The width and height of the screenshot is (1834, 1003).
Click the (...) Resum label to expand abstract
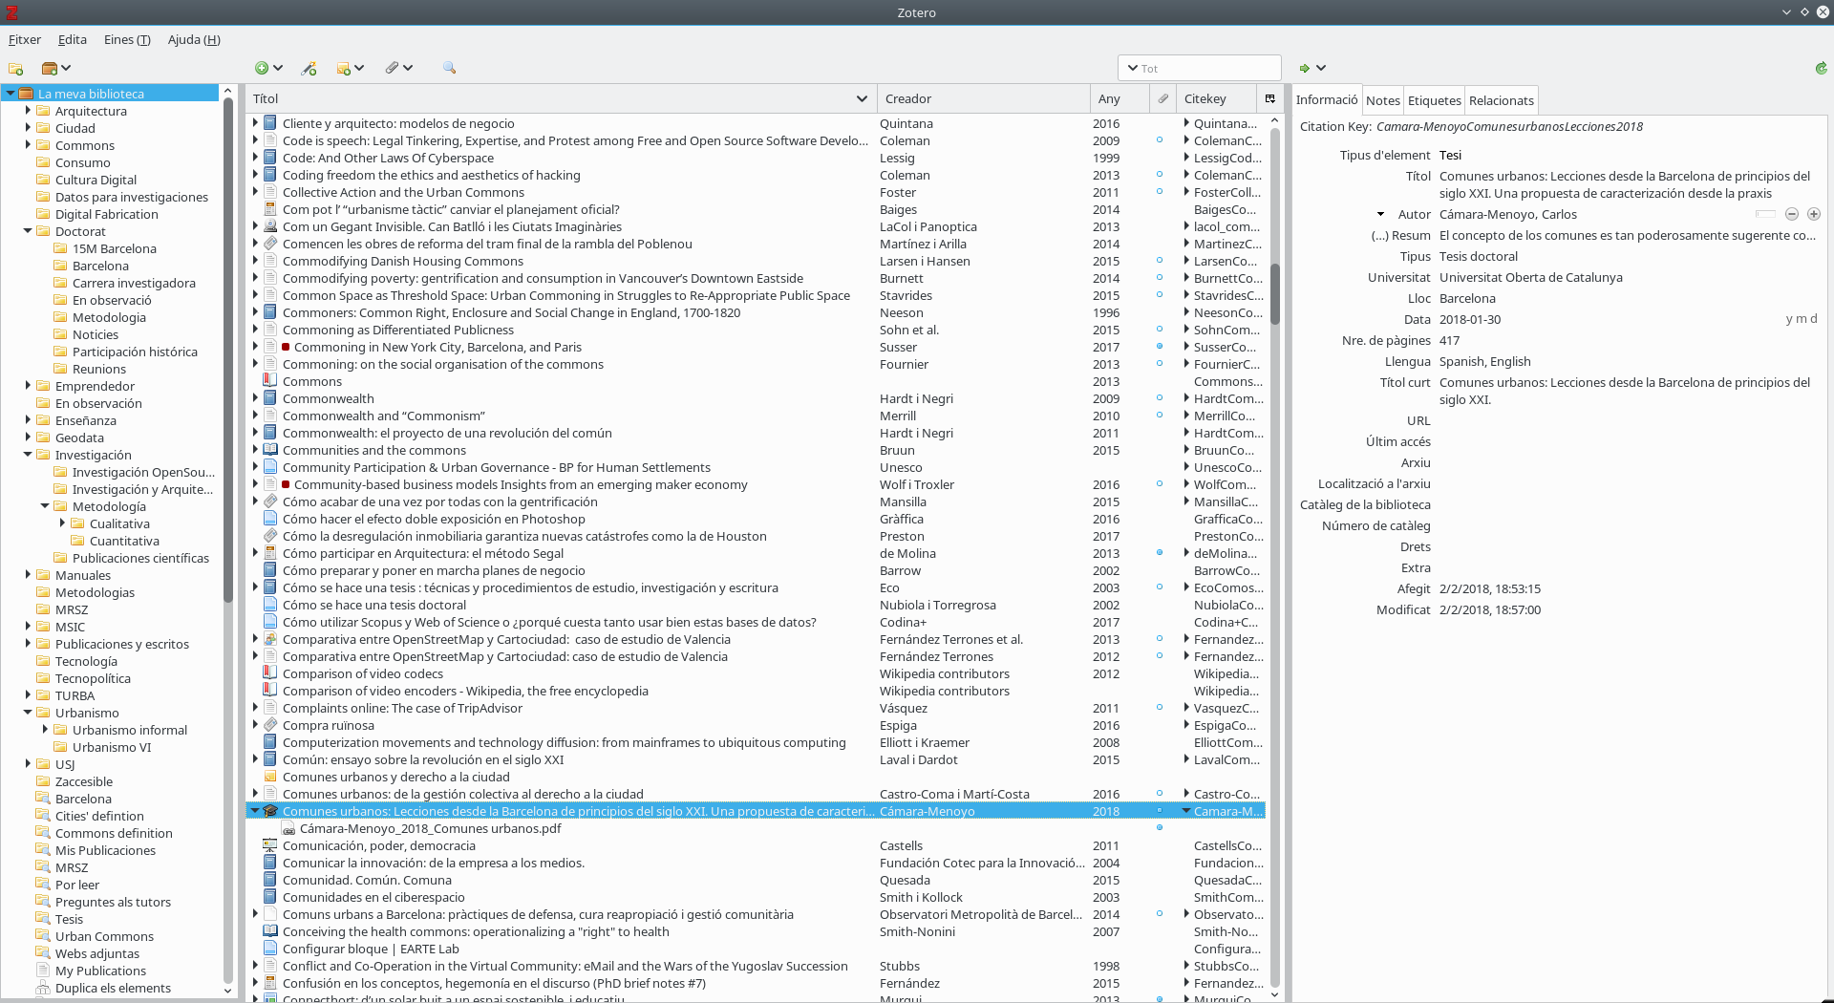tap(1401, 235)
